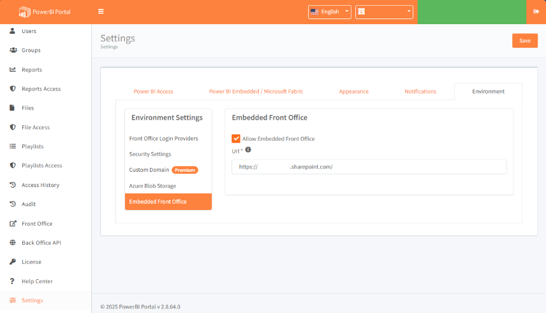
Task: Select the Notifications tab
Action: (x=420, y=92)
